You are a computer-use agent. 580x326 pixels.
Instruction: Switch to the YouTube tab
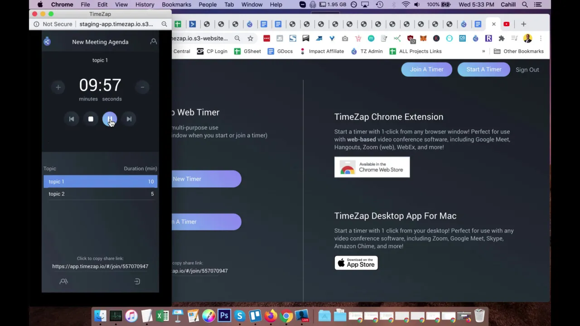click(x=507, y=24)
